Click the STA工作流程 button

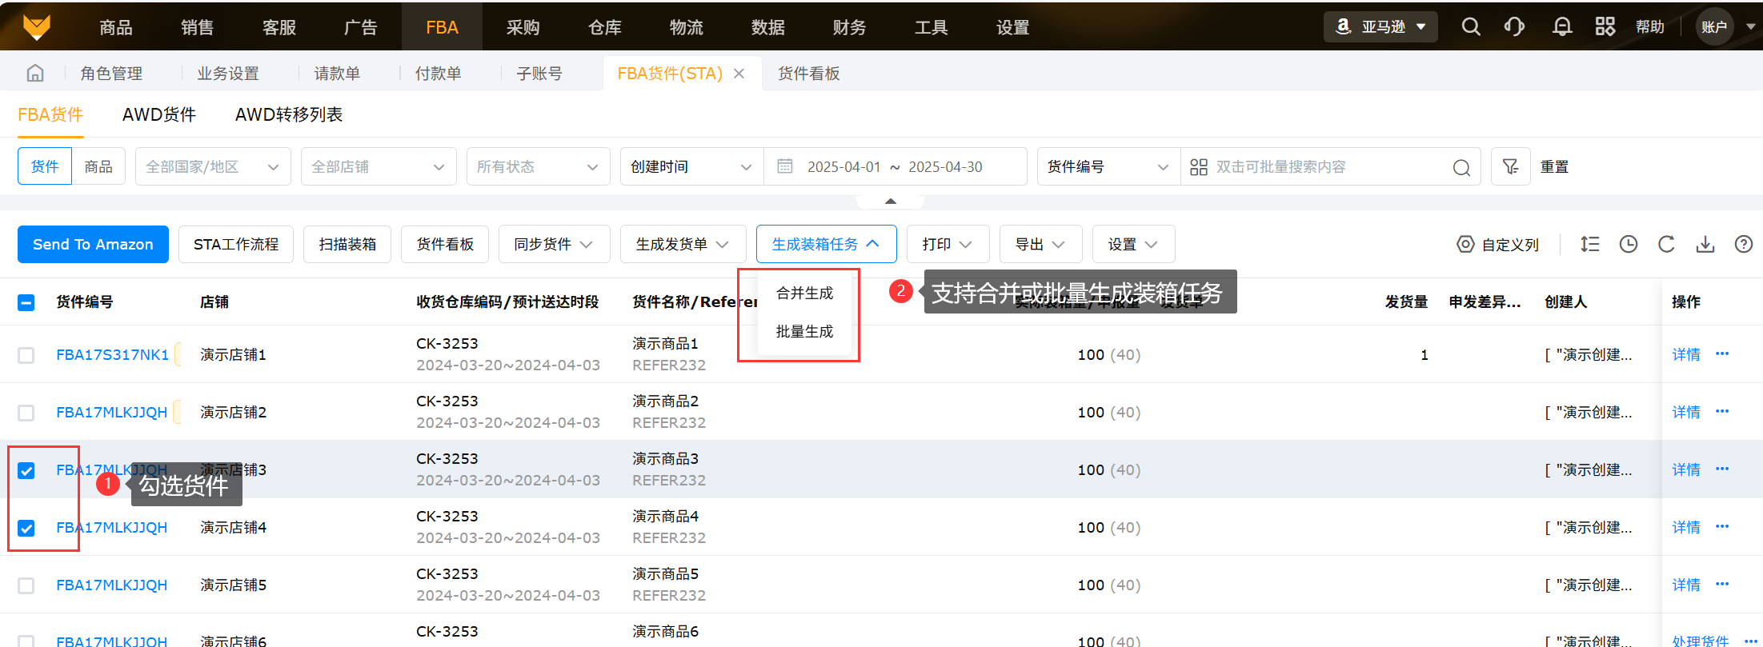(x=236, y=244)
